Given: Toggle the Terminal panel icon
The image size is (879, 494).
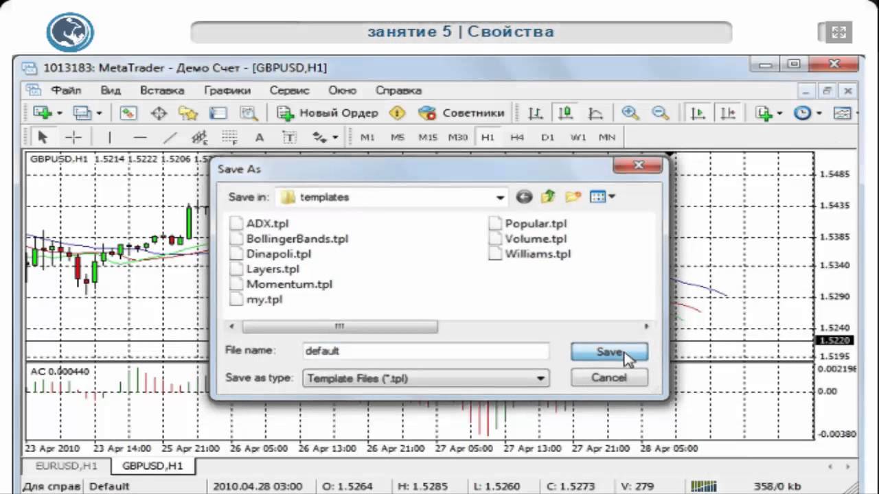Looking at the screenshot, I should click(x=218, y=113).
